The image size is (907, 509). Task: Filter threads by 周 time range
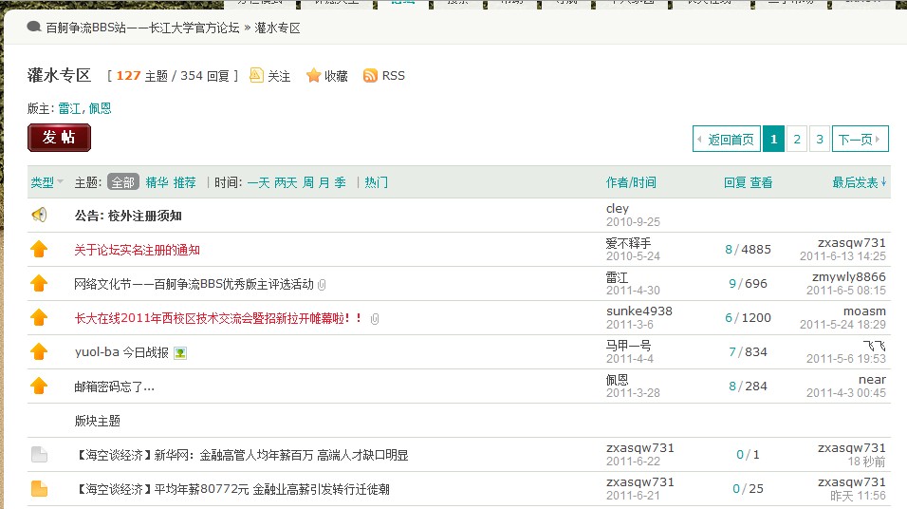tap(308, 182)
